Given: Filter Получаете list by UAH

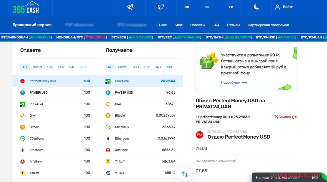Looking at the screenshot, I should 157,67.
